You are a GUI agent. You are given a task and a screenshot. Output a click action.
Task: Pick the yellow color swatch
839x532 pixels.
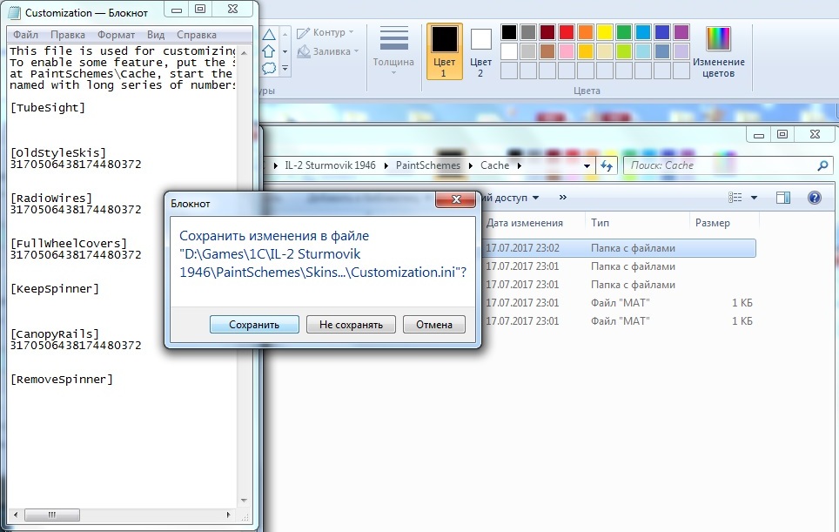(605, 32)
